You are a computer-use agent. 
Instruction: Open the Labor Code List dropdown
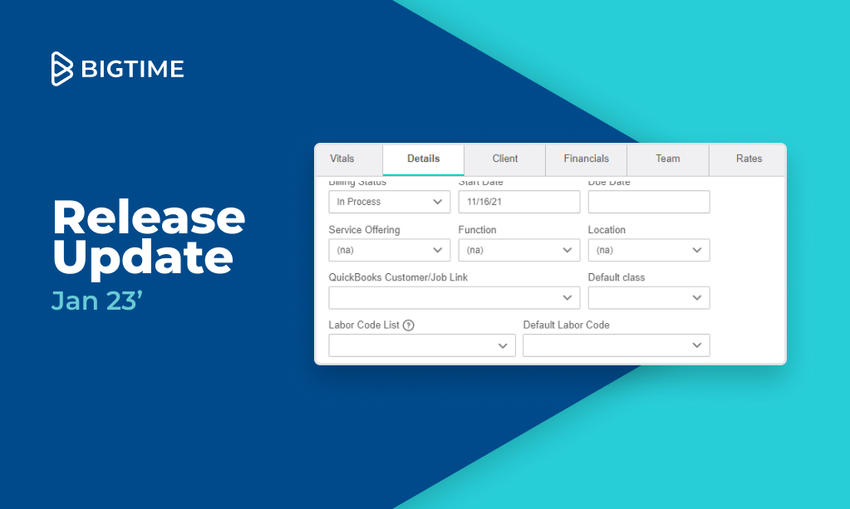(x=422, y=345)
